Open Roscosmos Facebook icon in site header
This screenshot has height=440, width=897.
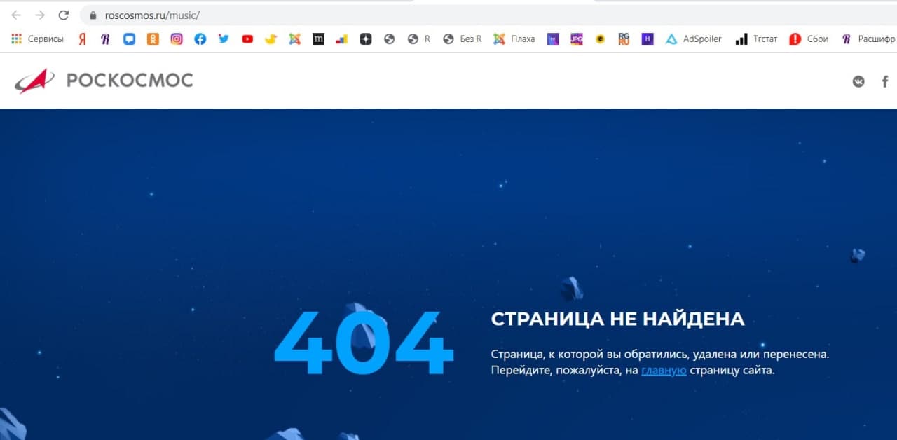pyautogui.click(x=885, y=81)
